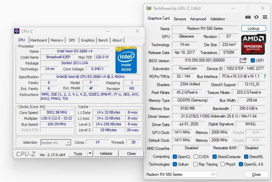The width and height of the screenshot is (272, 182).
Task: Click the Core Speed value 3002.58 MHz
Action: [x=57, y=112]
